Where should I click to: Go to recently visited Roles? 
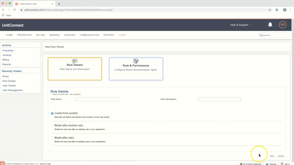[6, 77]
